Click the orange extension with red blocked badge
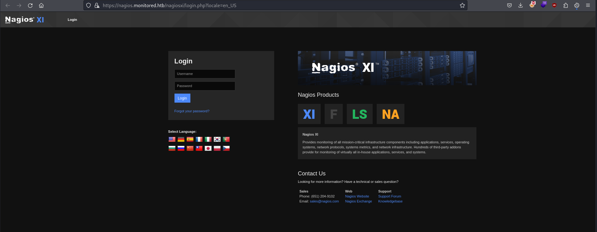This screenshot has width=597, height=232. pyautogui.click(x=532, y=5)
